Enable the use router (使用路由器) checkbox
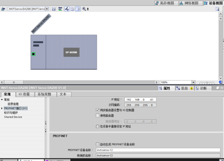This screenshot has width=224, height=161. [x=98, y=116]
